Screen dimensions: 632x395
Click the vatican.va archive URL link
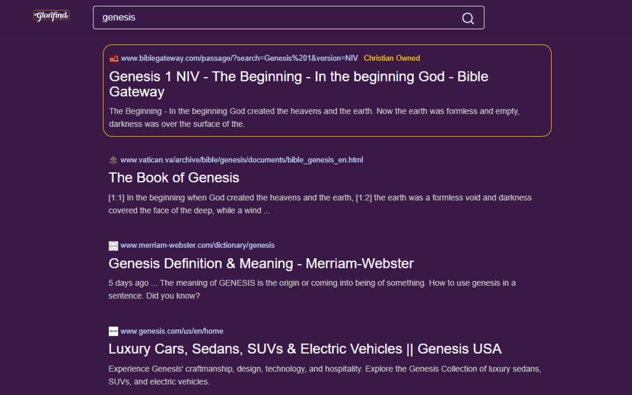coord(241,160)
